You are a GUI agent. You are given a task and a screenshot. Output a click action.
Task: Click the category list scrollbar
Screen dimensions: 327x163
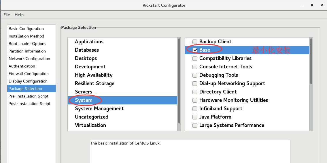179,81
